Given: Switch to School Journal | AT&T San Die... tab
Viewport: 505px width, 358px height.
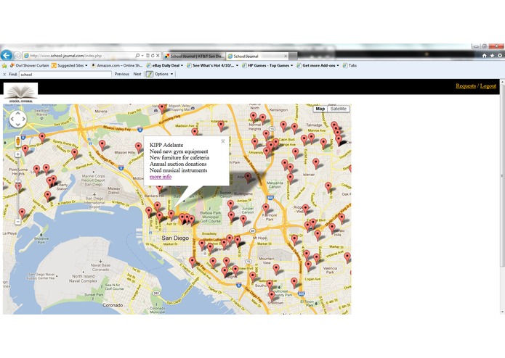Looking at the screenshot, I should 194,57.
